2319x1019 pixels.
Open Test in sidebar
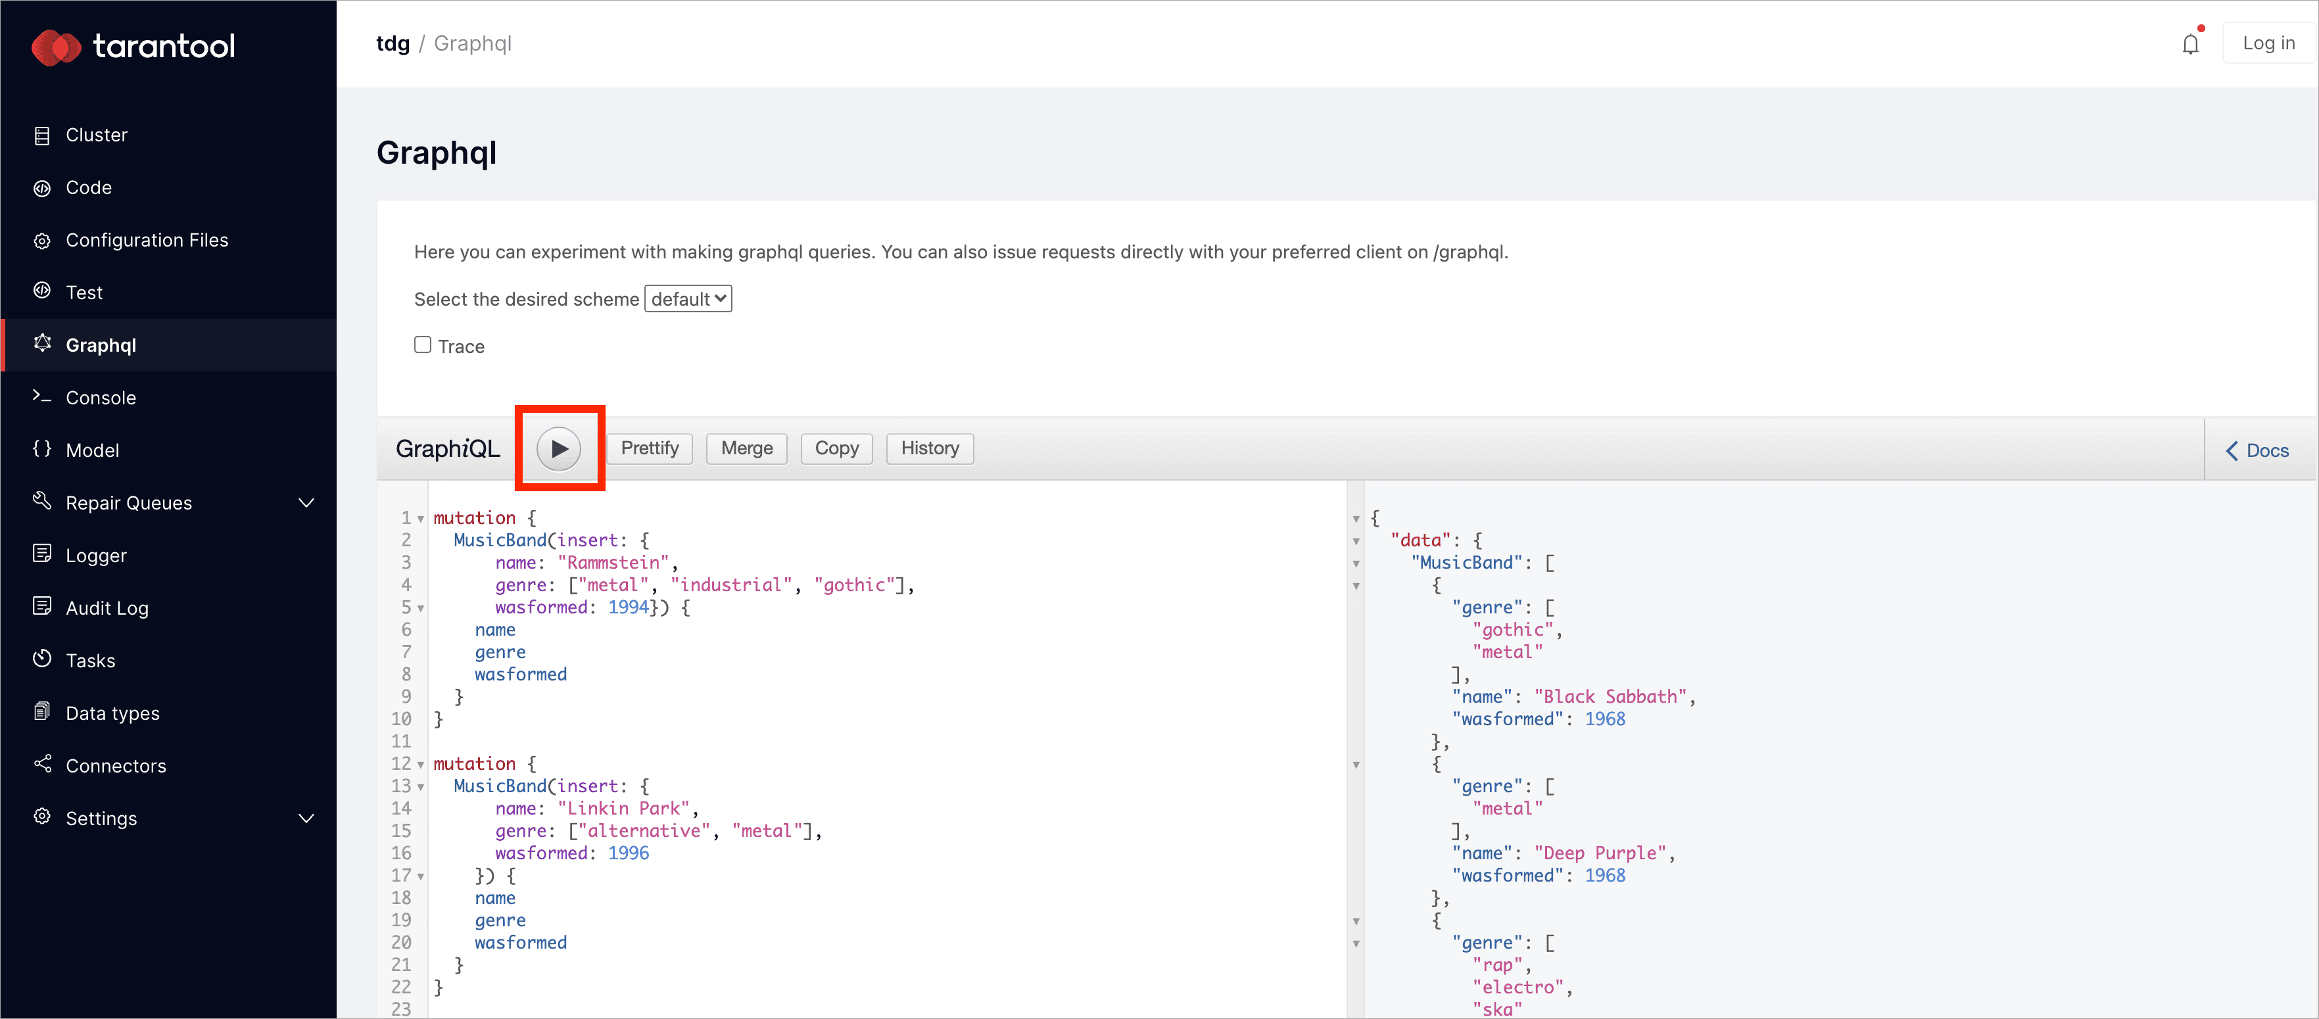click(169, 293)
